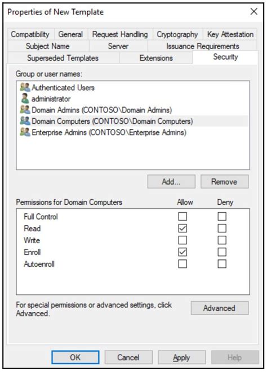Select the Authenticated Users group icon
This screenshot has width=267, height=372.
[25, 87]
